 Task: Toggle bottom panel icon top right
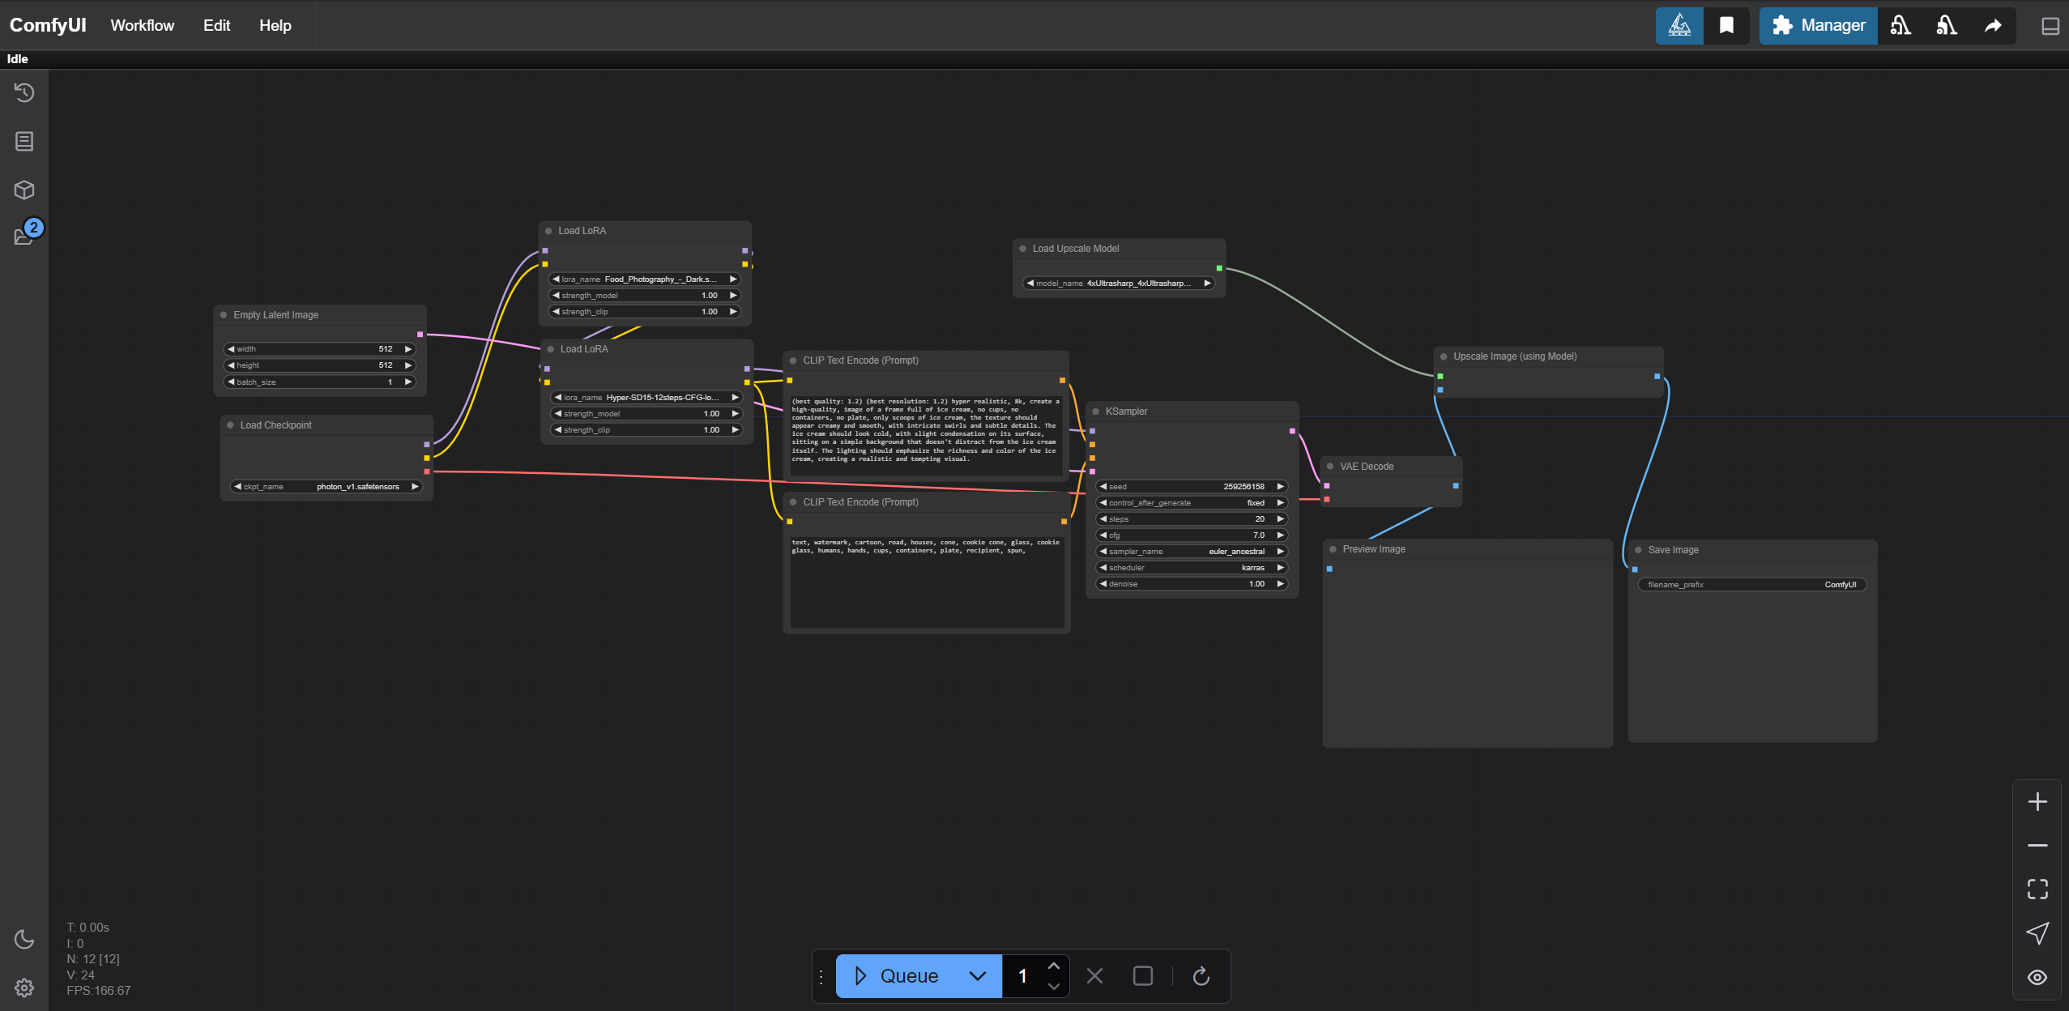pyautogui.click(x=2050, y=26)
